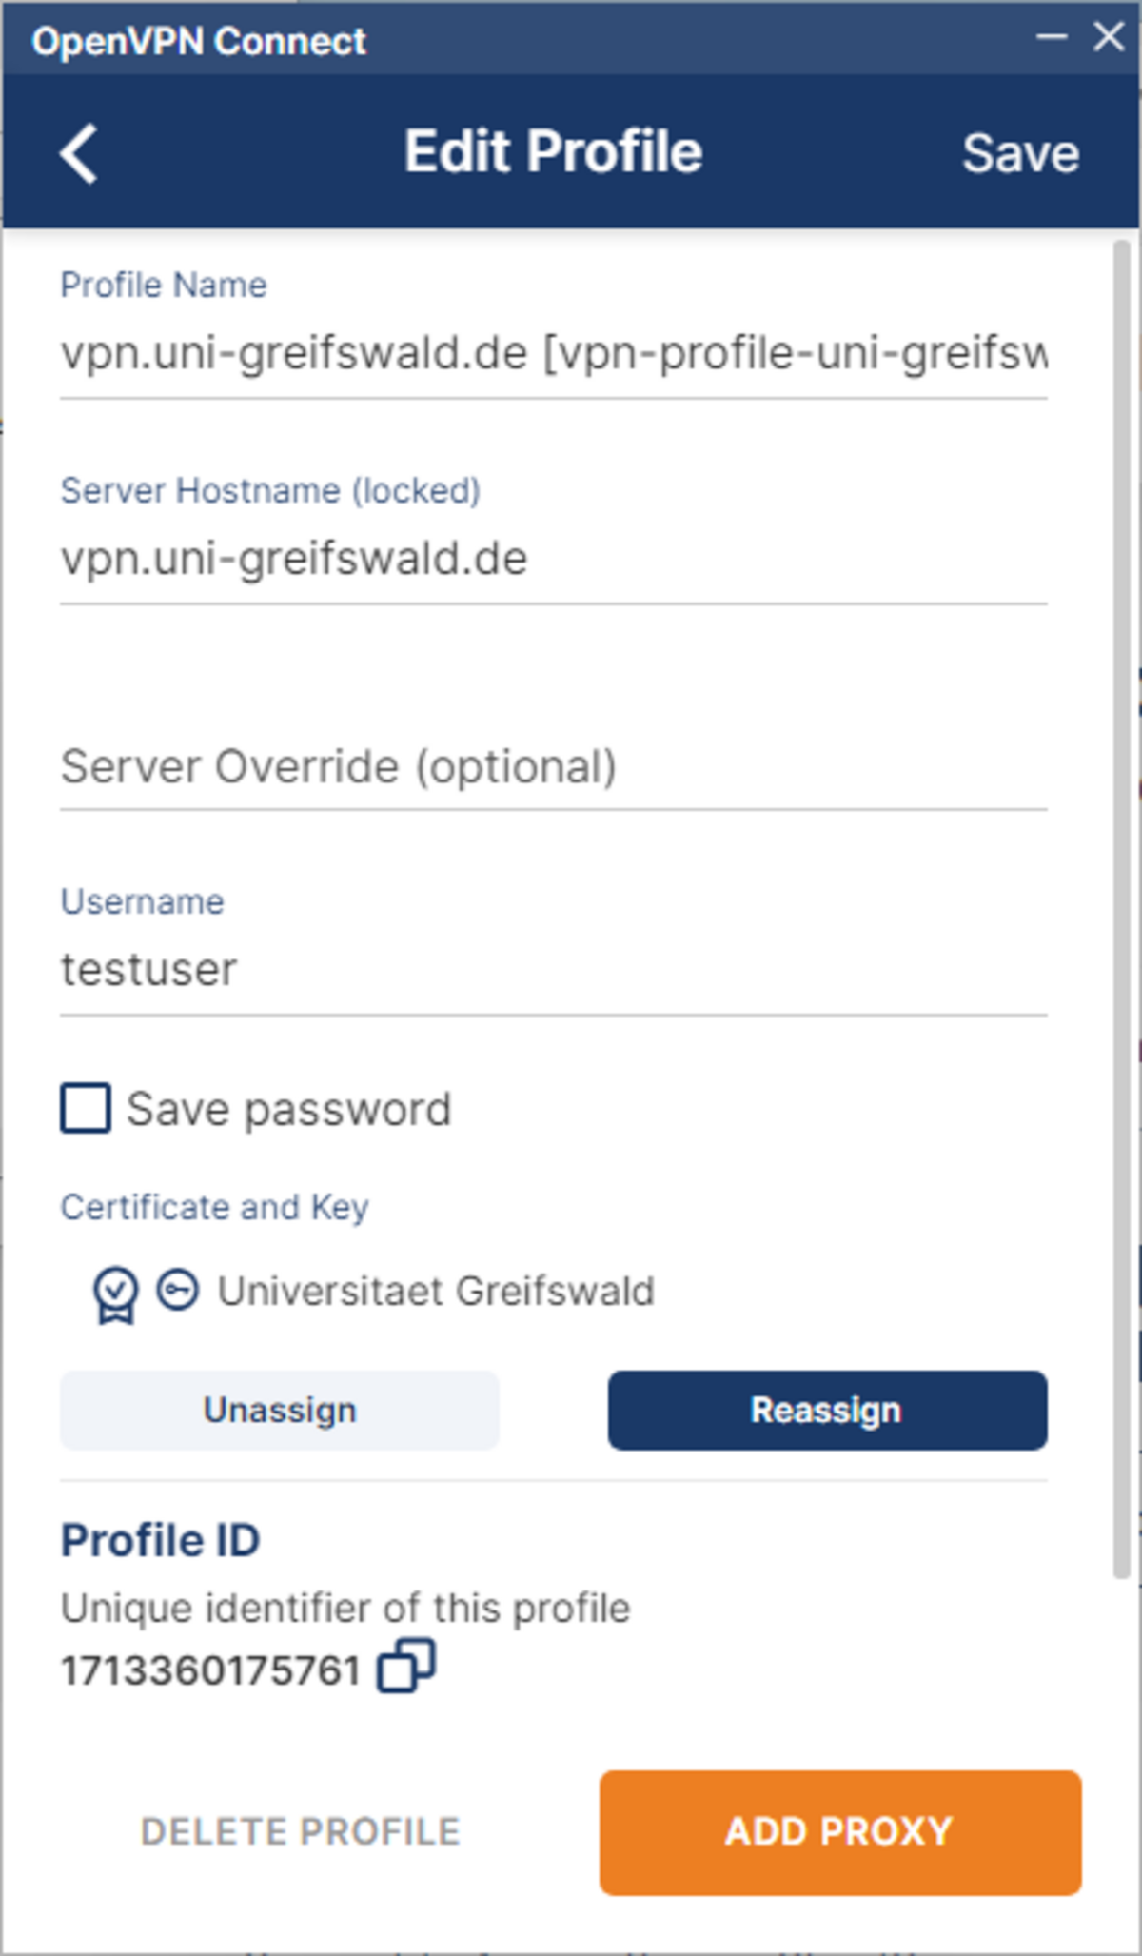Click the Server Override (optional) field

tap(553, 767)
